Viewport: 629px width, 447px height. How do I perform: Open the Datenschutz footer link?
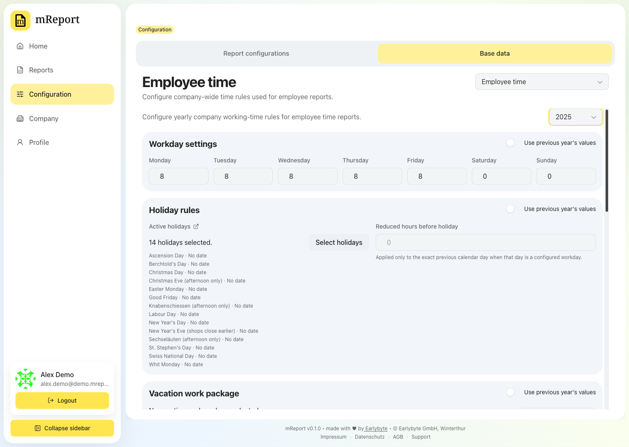coord(369,437)
